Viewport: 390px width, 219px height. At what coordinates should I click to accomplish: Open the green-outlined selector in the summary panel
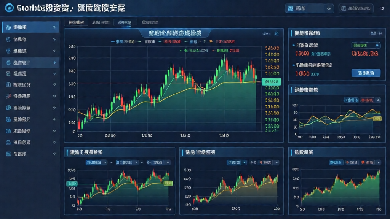[x=365, y=45]
